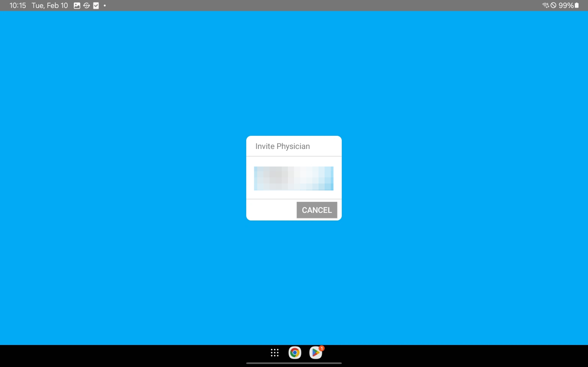Viewport: 588px width, 367px height.
Task: Tap the picture notification icon in status bar
Action: (x=77, y=5)
